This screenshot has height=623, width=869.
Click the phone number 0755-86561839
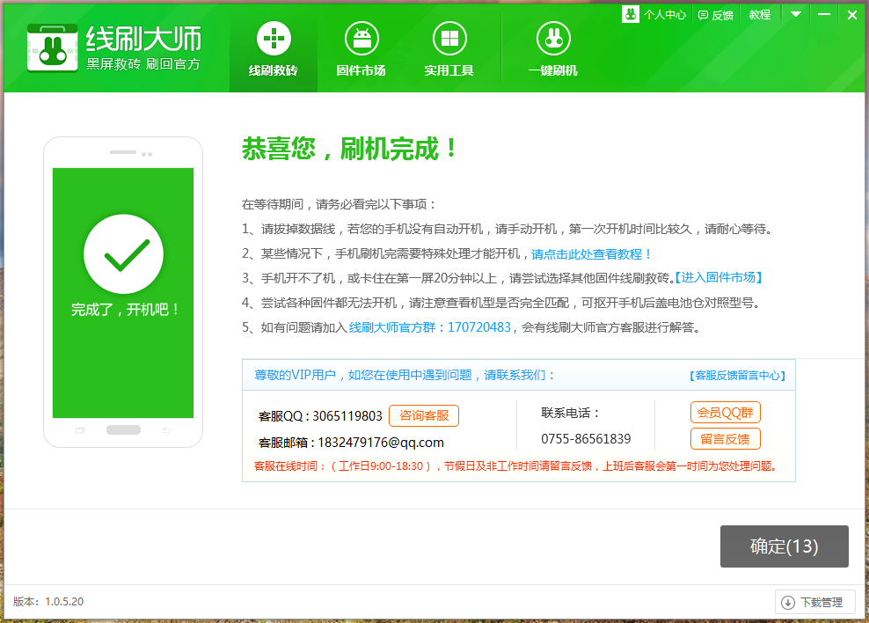[x=586, y=439]
